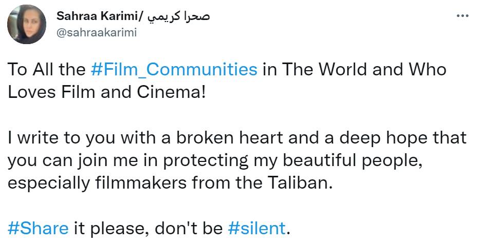Click the word 'filmmakers' in the tweet body
This screenshot has width=484, height=245.
coord(141,183)
